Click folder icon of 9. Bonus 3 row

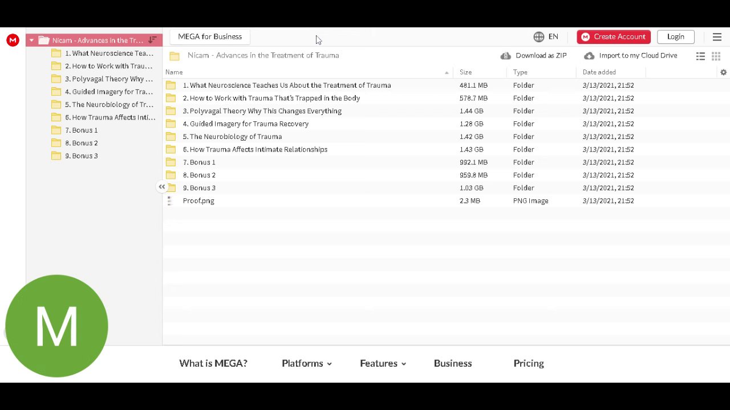click(x=171, y=188)
